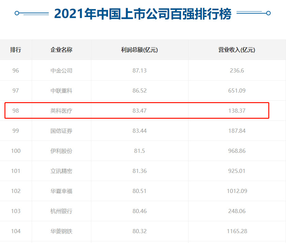Screen dimensions: 286x243
Task: Open the 中金公司 company name
Action: pyautogui.click(x=61, y=70)
